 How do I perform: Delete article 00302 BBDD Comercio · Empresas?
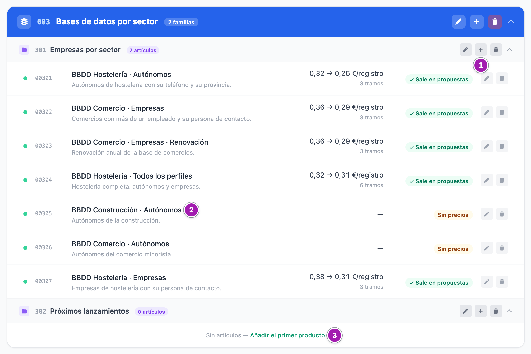point(502,113)
